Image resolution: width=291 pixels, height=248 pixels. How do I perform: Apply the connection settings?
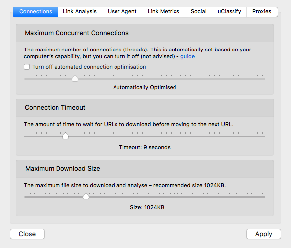tap(264, 234)
